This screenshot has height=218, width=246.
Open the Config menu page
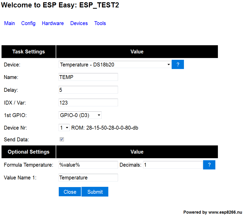point(28,23)
